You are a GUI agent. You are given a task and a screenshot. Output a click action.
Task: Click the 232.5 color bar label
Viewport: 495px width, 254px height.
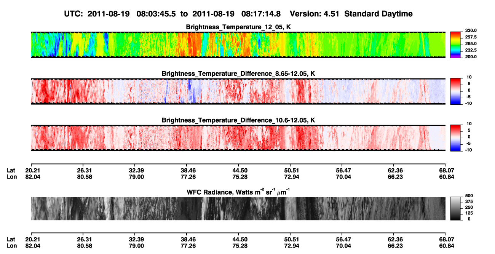pyautogui.click(x=471, y=50)
